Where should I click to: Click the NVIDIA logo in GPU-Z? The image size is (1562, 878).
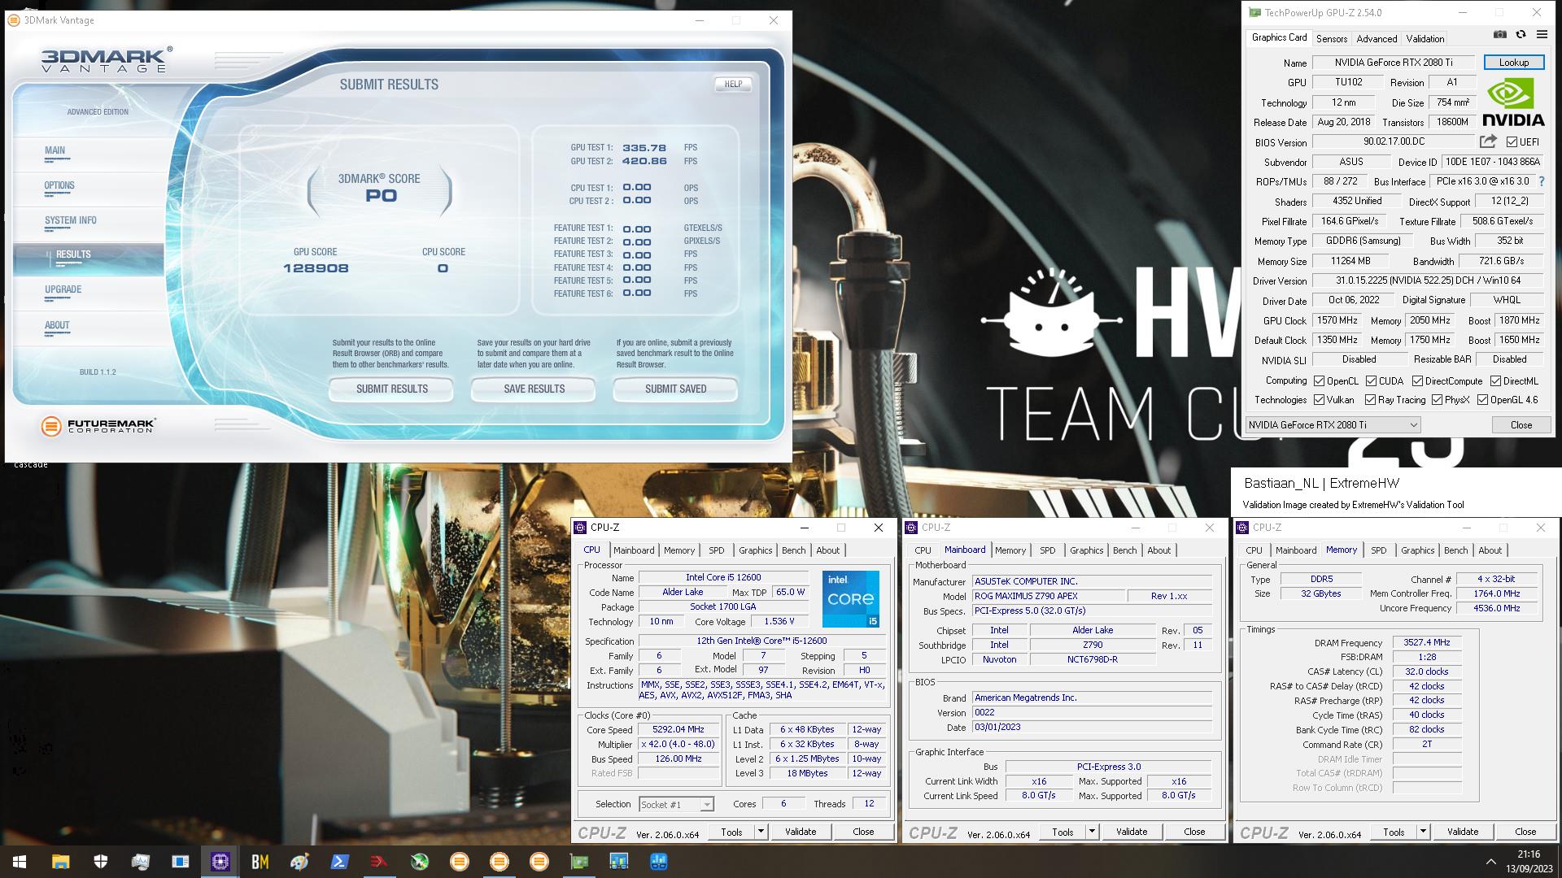[1513, 102]
